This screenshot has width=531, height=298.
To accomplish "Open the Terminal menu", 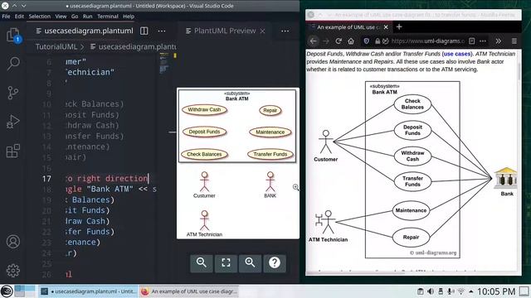I will 108,17.
